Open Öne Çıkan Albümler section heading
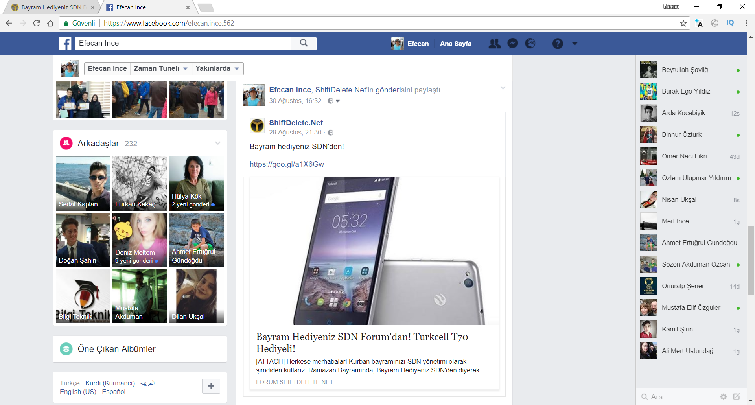Screen dimensions: 755x405 click(x=116, y=349)
